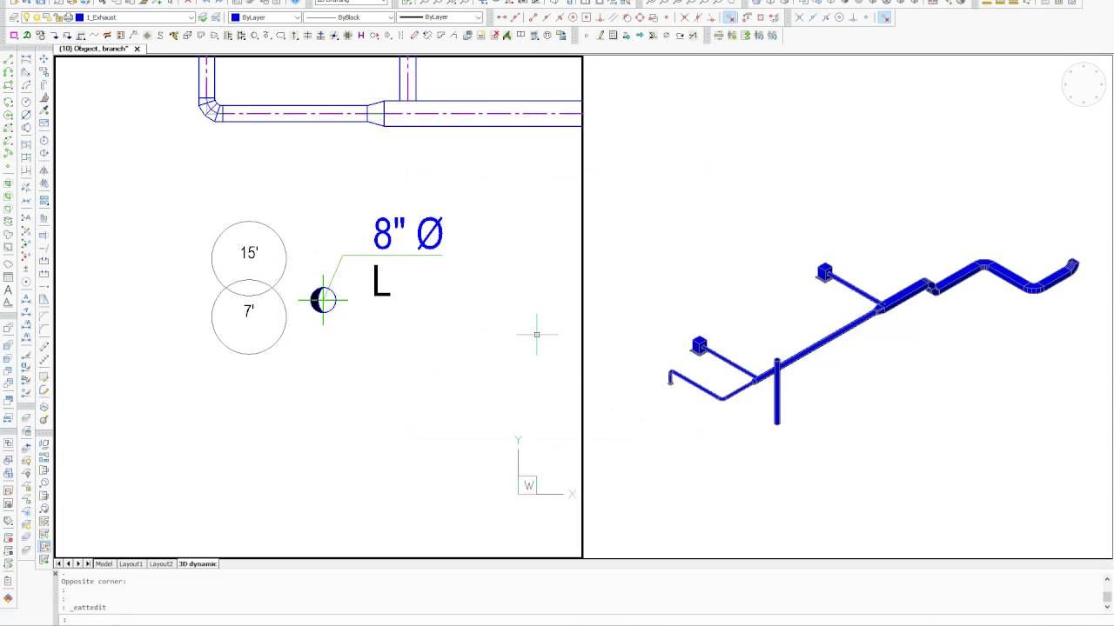
Task: Click the magenta rectangle icon in the third toolbar row
Action: coord(14,36)
